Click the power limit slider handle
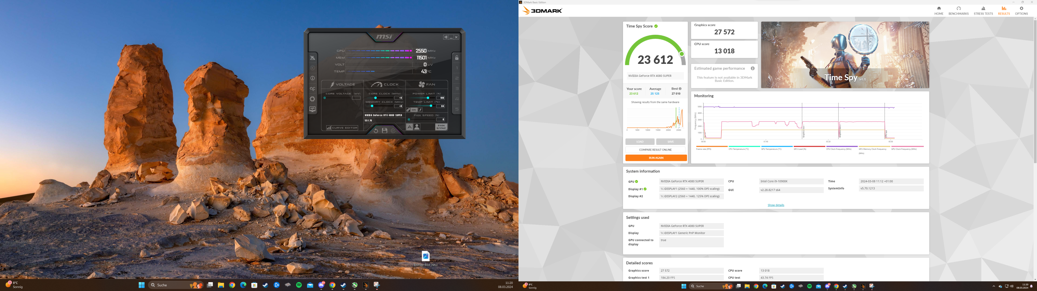Image resolution: width=1037 pixels, height=291 pixels. [427, 98]
